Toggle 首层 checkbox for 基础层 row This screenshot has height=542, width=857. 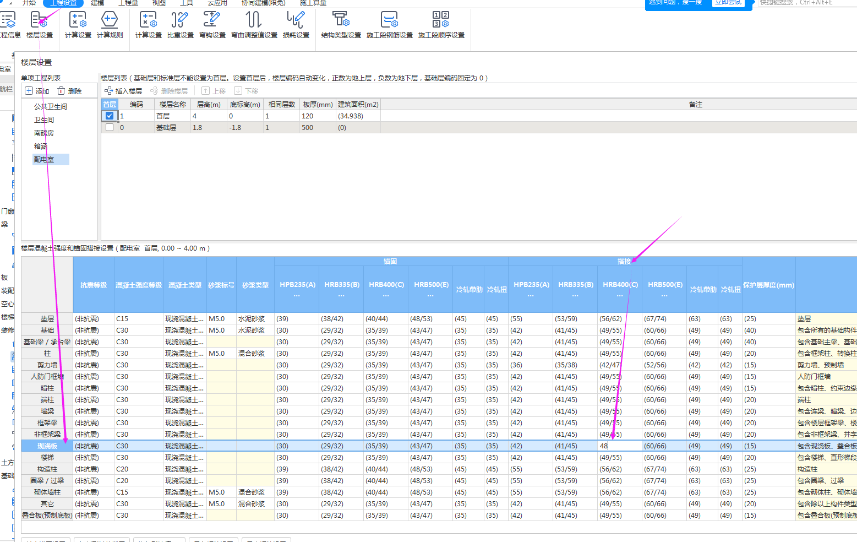110,127
